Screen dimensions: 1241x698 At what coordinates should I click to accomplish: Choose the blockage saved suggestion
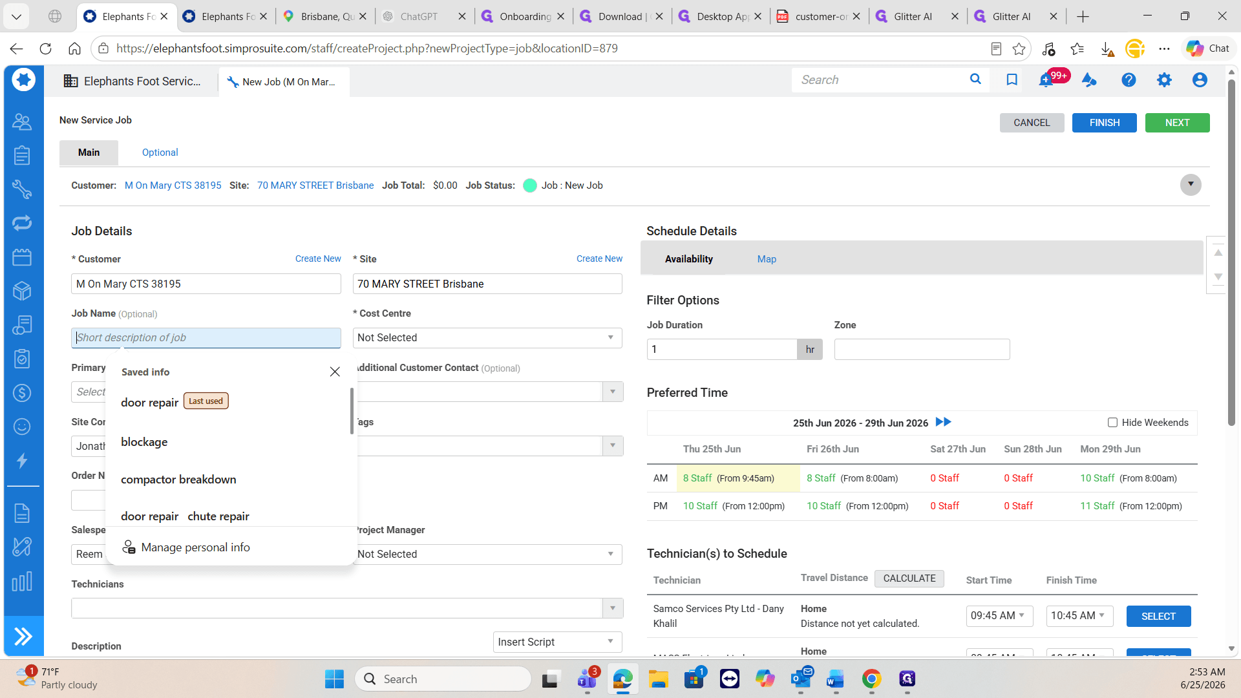144,442
